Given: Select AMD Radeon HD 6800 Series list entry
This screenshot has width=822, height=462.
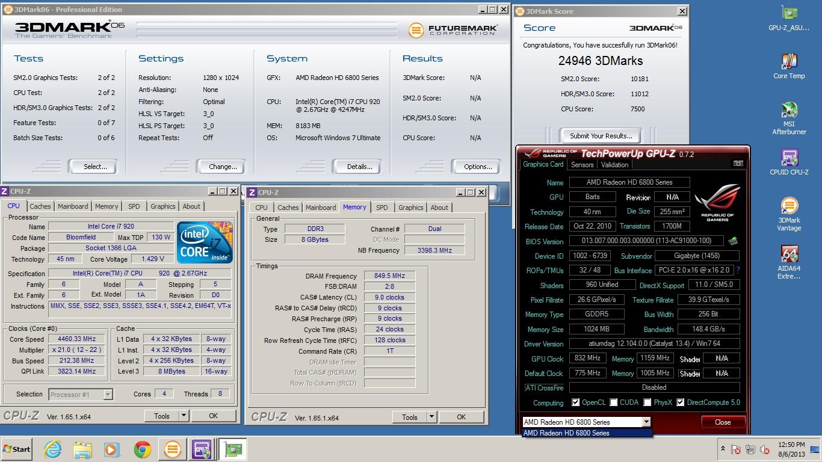Looking at the screenshot, I should [587, 433].
